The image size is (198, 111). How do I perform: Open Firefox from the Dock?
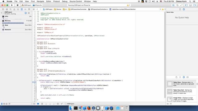89,108
